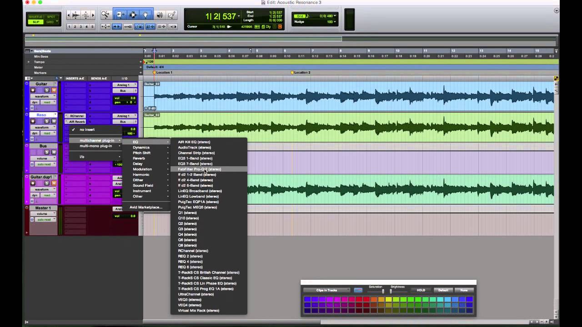Select the Scrubber speaker tool
The image size is (582, 327).
coord(160,15)
